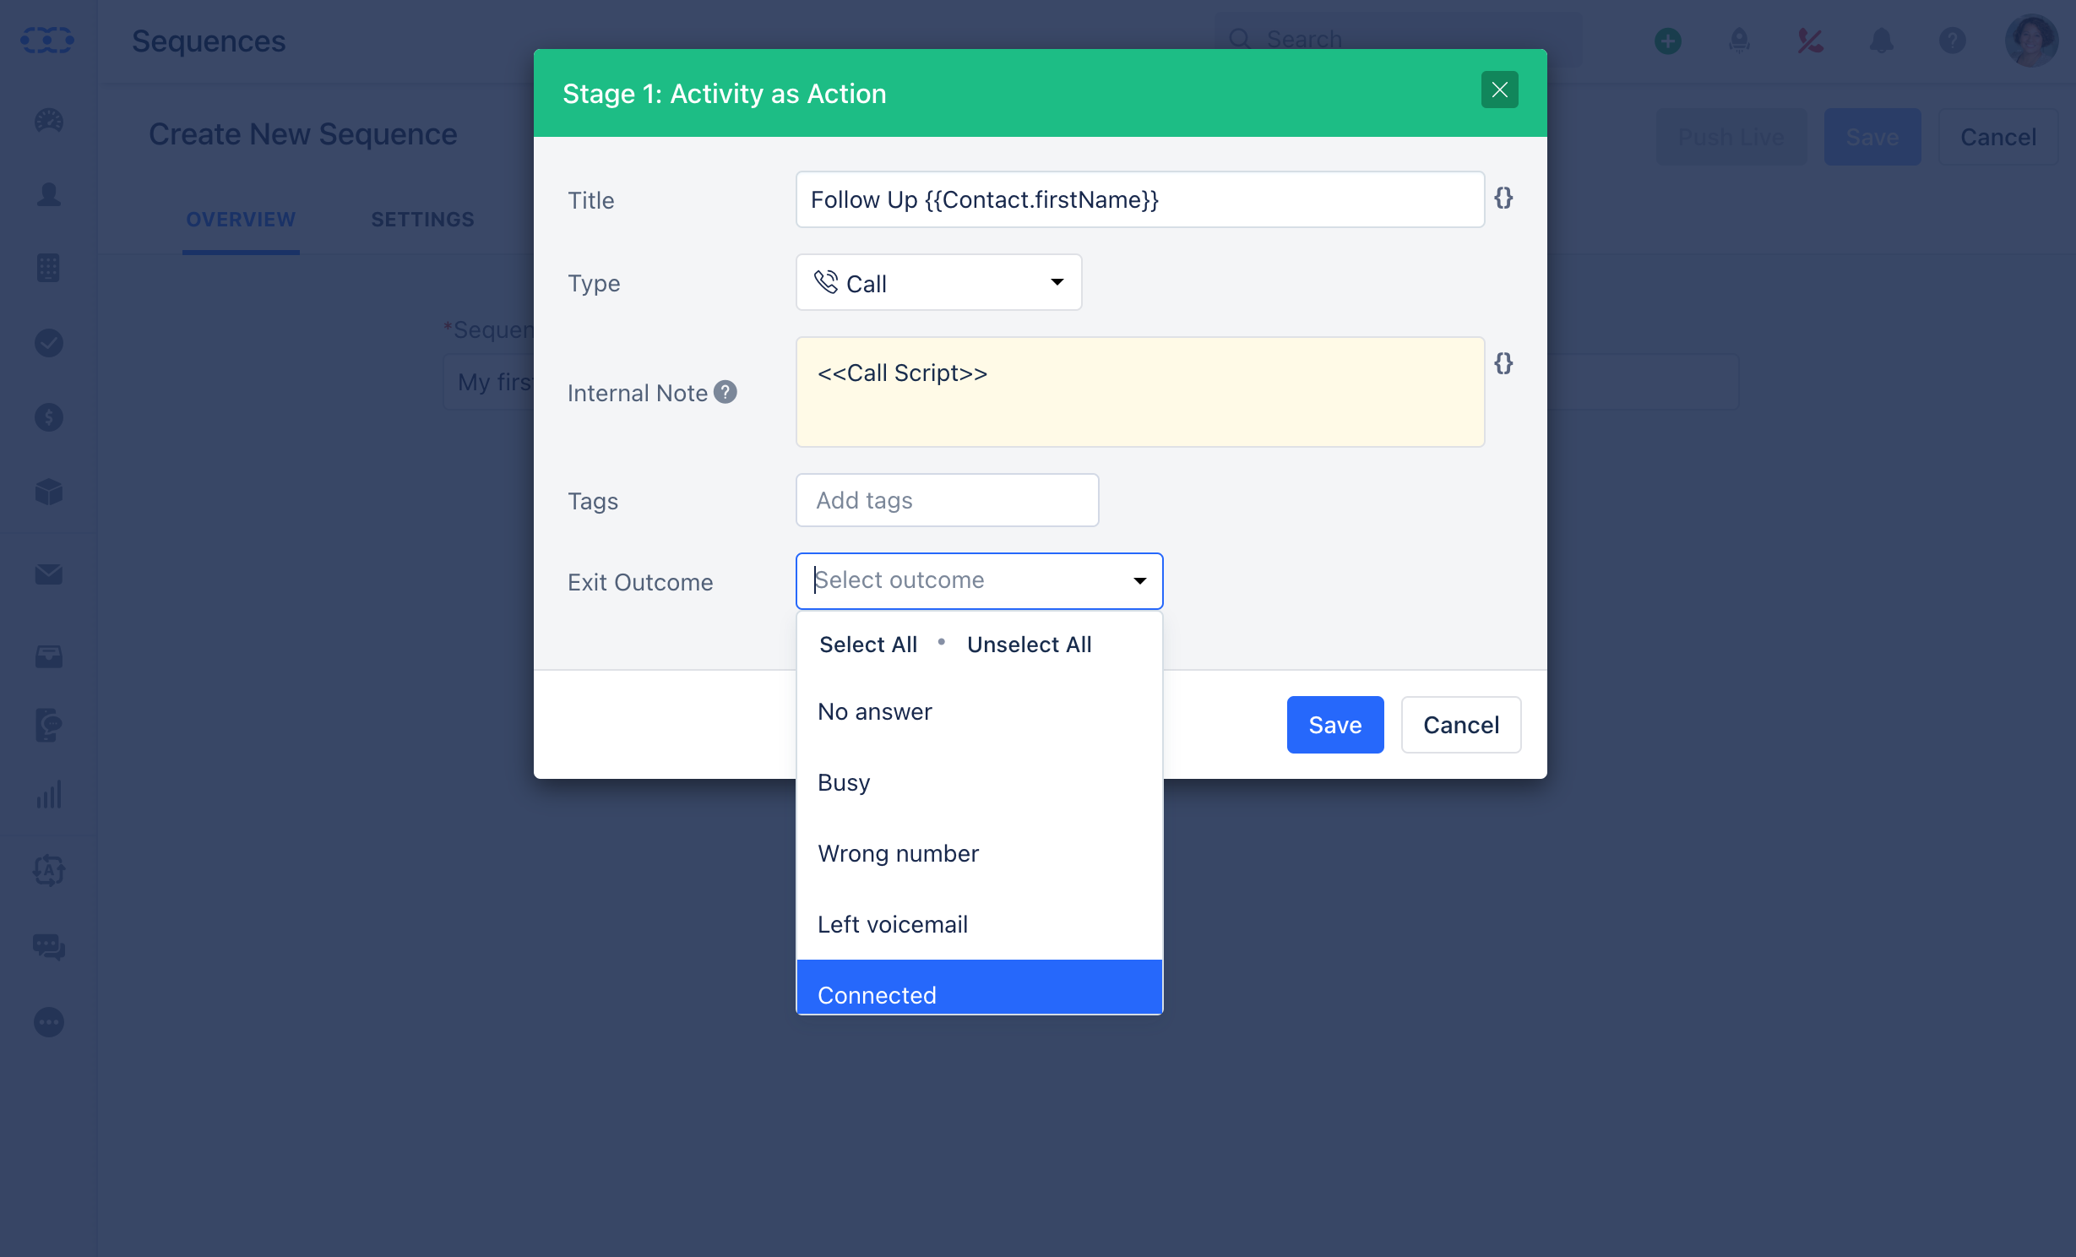Choose Unselect All in outcome list
This screenshot has height=1257, width=2076.
[1029, 645]
